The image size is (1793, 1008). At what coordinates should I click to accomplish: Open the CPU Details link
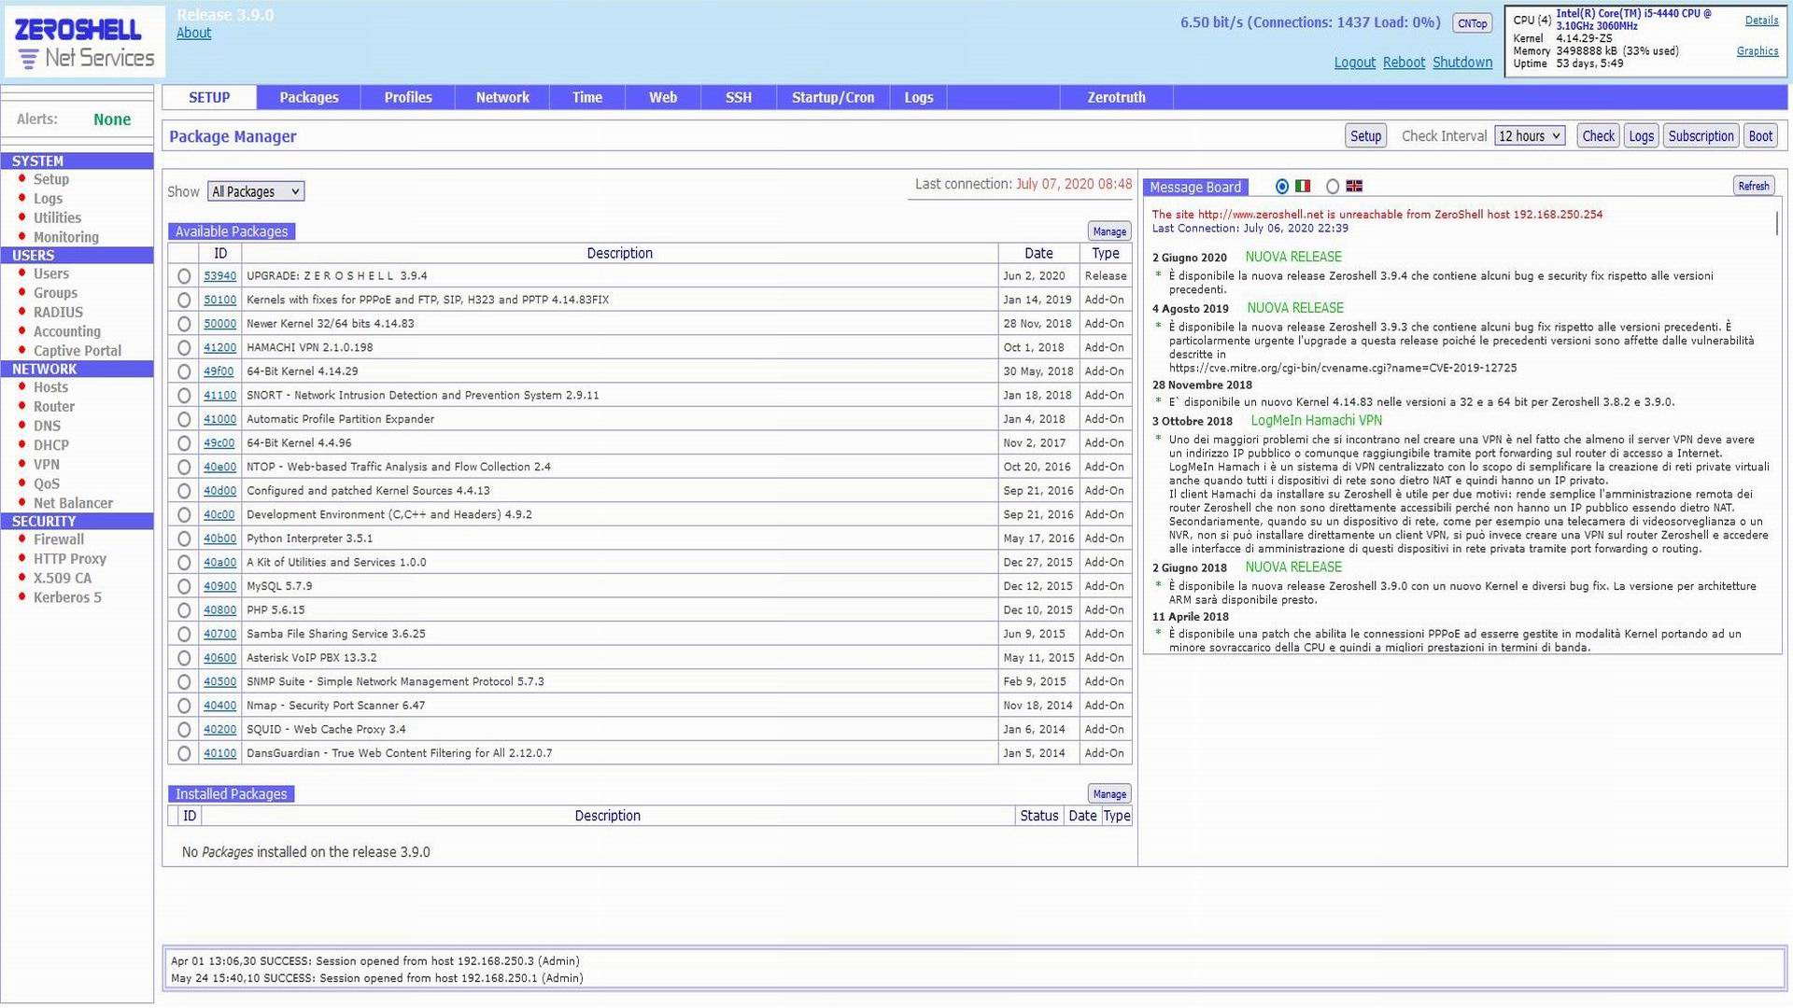tap(1761, 21)
